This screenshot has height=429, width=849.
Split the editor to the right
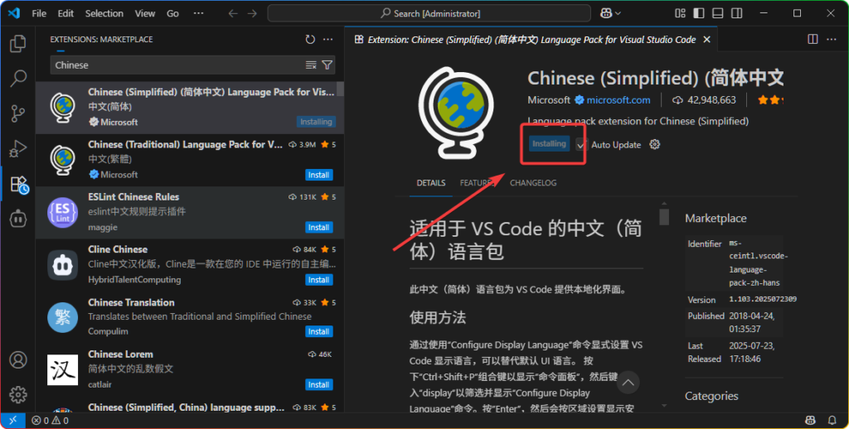pyautogui.click(x=813, y=39)
